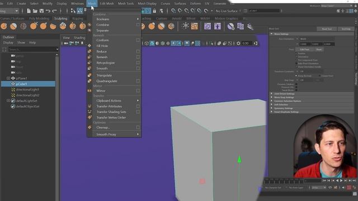The width and height of the screenshot is (358, 201).
Task: Click the Edit Pivot button
Action: coord(304,50)
